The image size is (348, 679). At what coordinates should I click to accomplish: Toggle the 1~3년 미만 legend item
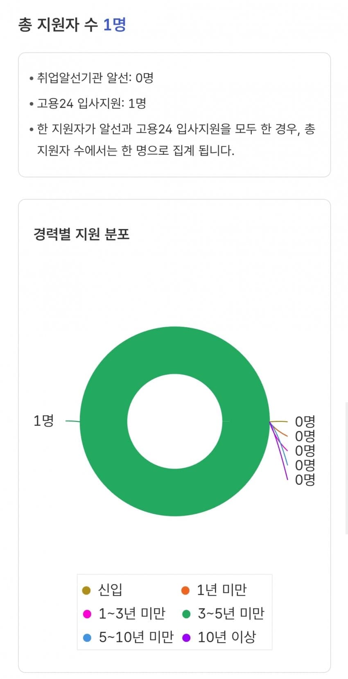pos(124,613)
